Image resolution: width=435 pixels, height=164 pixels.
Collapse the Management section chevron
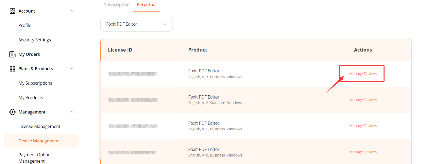click(72, 112)
